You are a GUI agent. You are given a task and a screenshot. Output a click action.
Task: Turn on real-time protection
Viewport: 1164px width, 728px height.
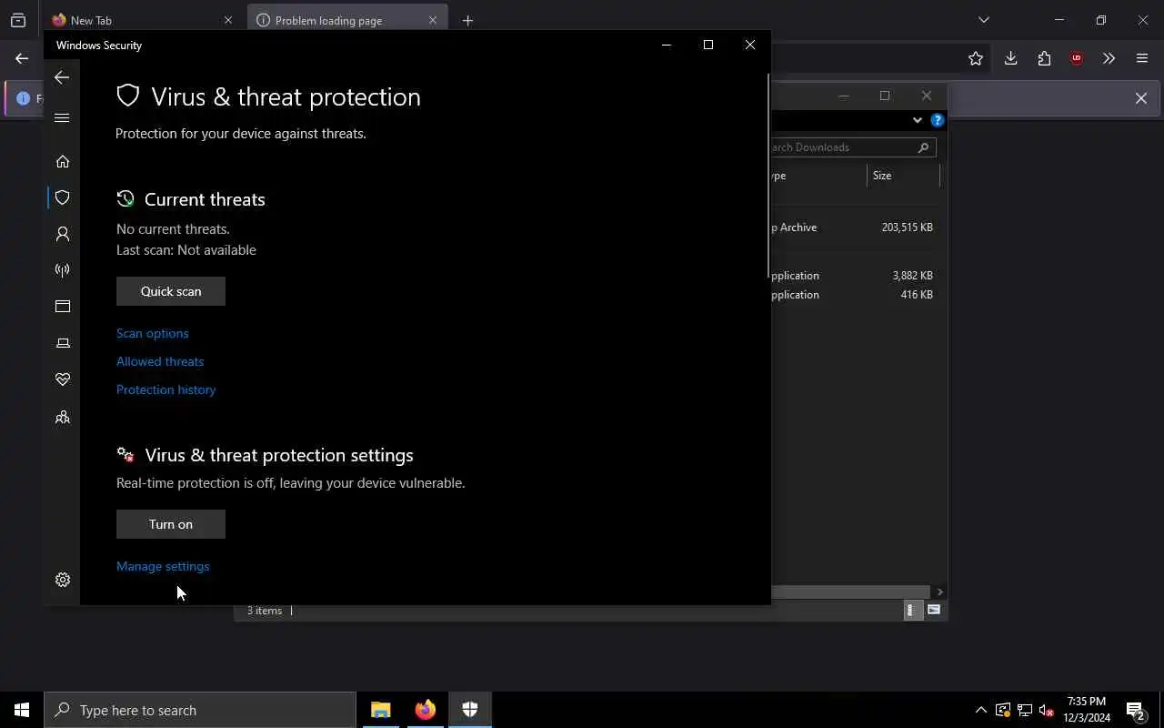pyautogui.click(x=171, y=524)
